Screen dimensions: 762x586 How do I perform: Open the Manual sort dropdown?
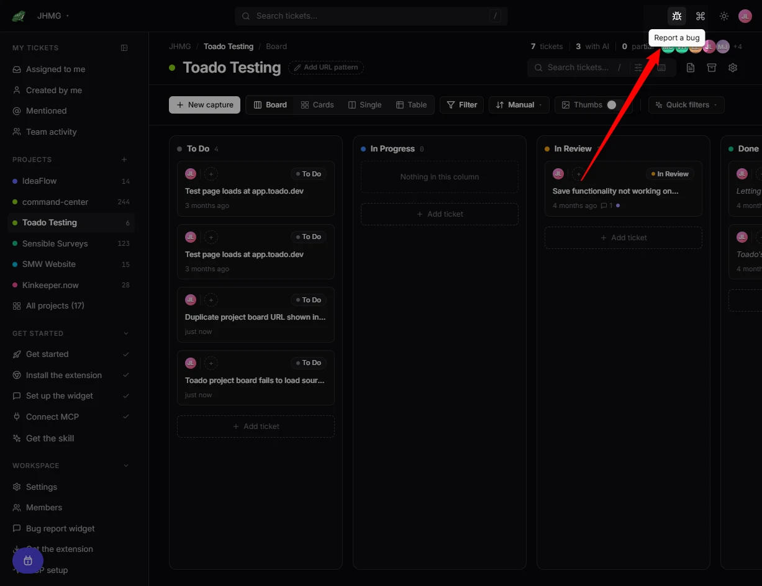[519, 105]
